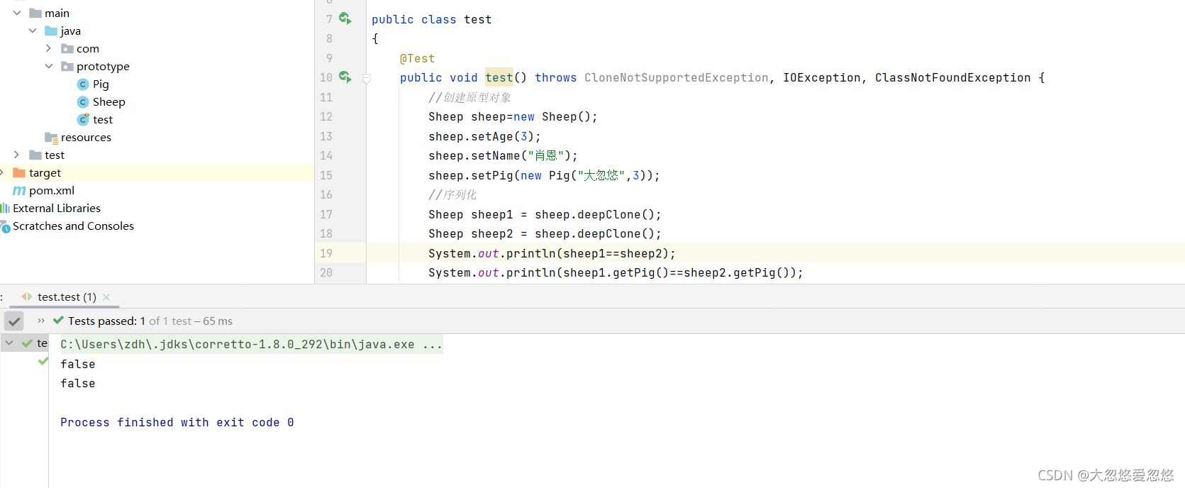
Task: Click the child test's green check icon
Action: 43,361
